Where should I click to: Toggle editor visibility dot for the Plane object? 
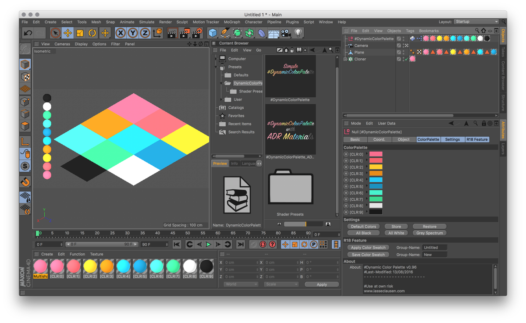(x=403, y=50)
